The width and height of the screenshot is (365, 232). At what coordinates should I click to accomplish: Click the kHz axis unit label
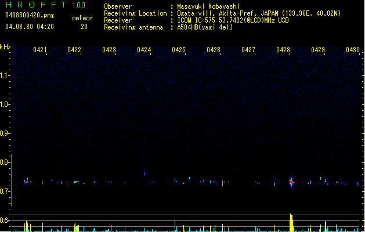(x=5, y=47)
